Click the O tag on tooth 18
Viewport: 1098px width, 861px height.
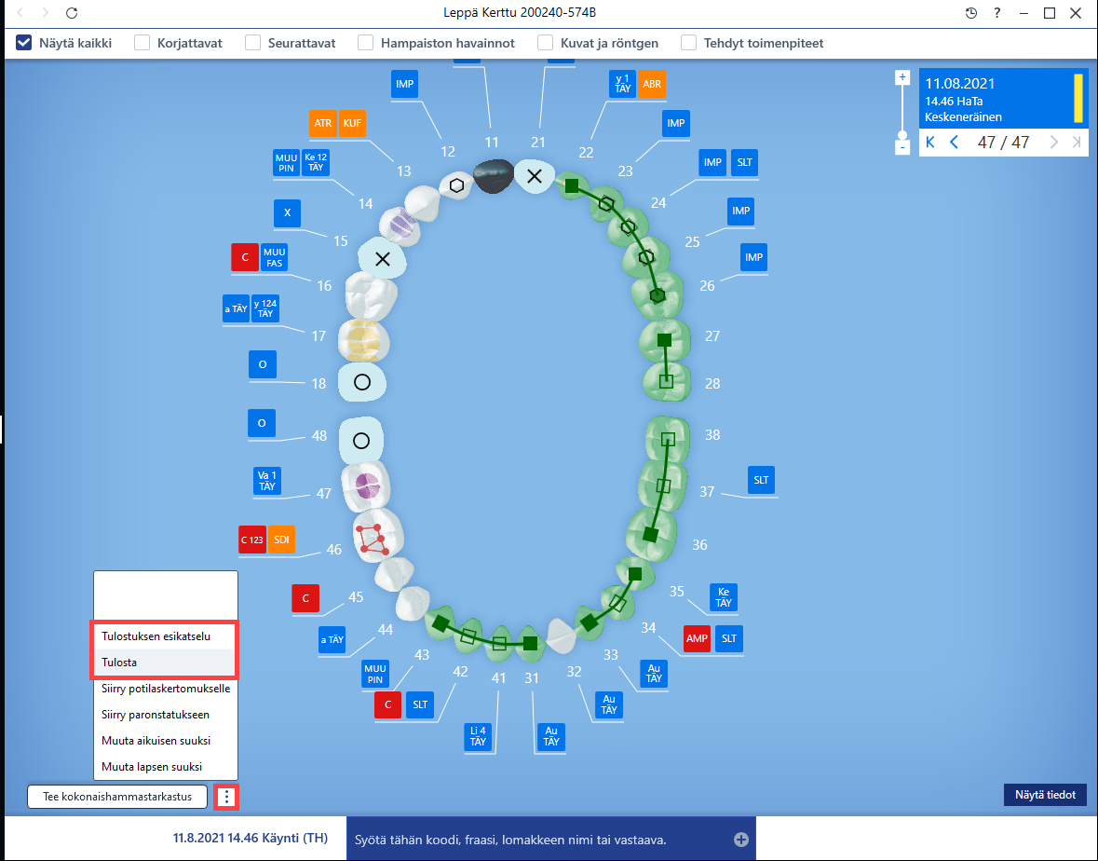pyautogui.click(x=263, y=364)
